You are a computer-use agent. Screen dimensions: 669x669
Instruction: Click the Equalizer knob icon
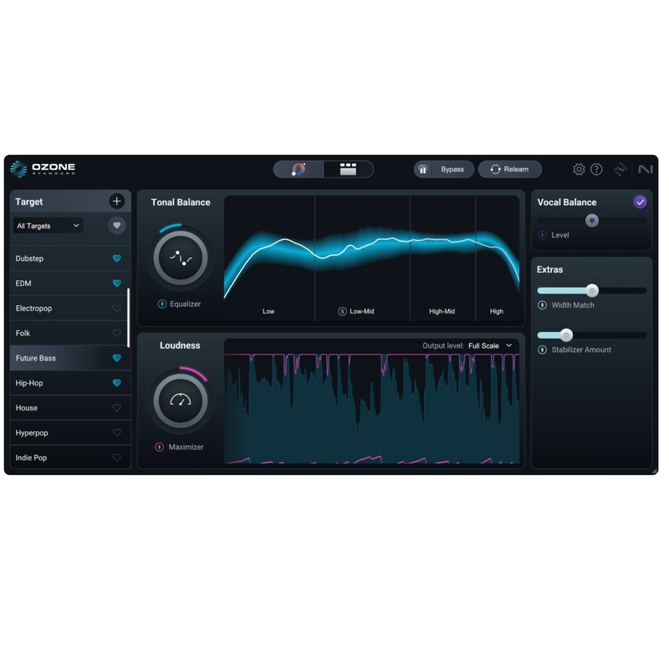tap(181, 258)
